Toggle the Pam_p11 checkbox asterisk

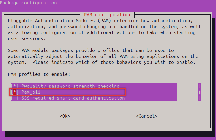coord(15,92)
